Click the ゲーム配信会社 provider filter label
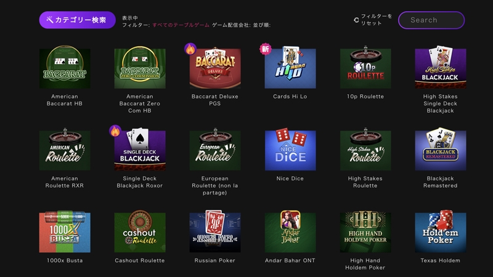 coord(232,25)
